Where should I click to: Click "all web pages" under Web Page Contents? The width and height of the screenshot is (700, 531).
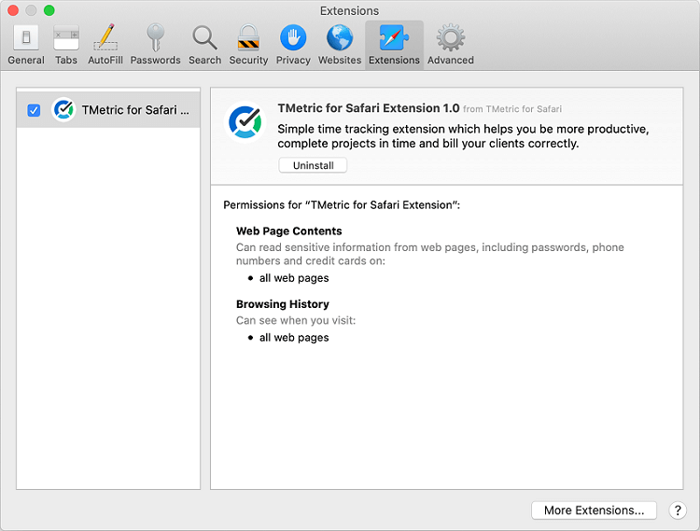tap(294, 278)
